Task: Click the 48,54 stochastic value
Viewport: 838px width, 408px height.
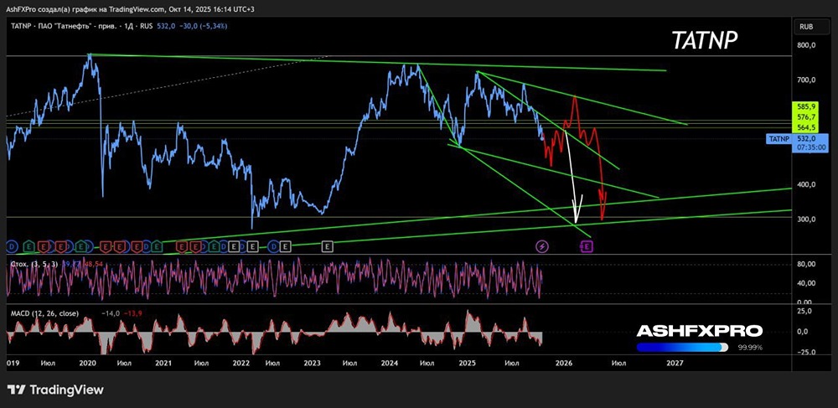Action: click(94, 263)
